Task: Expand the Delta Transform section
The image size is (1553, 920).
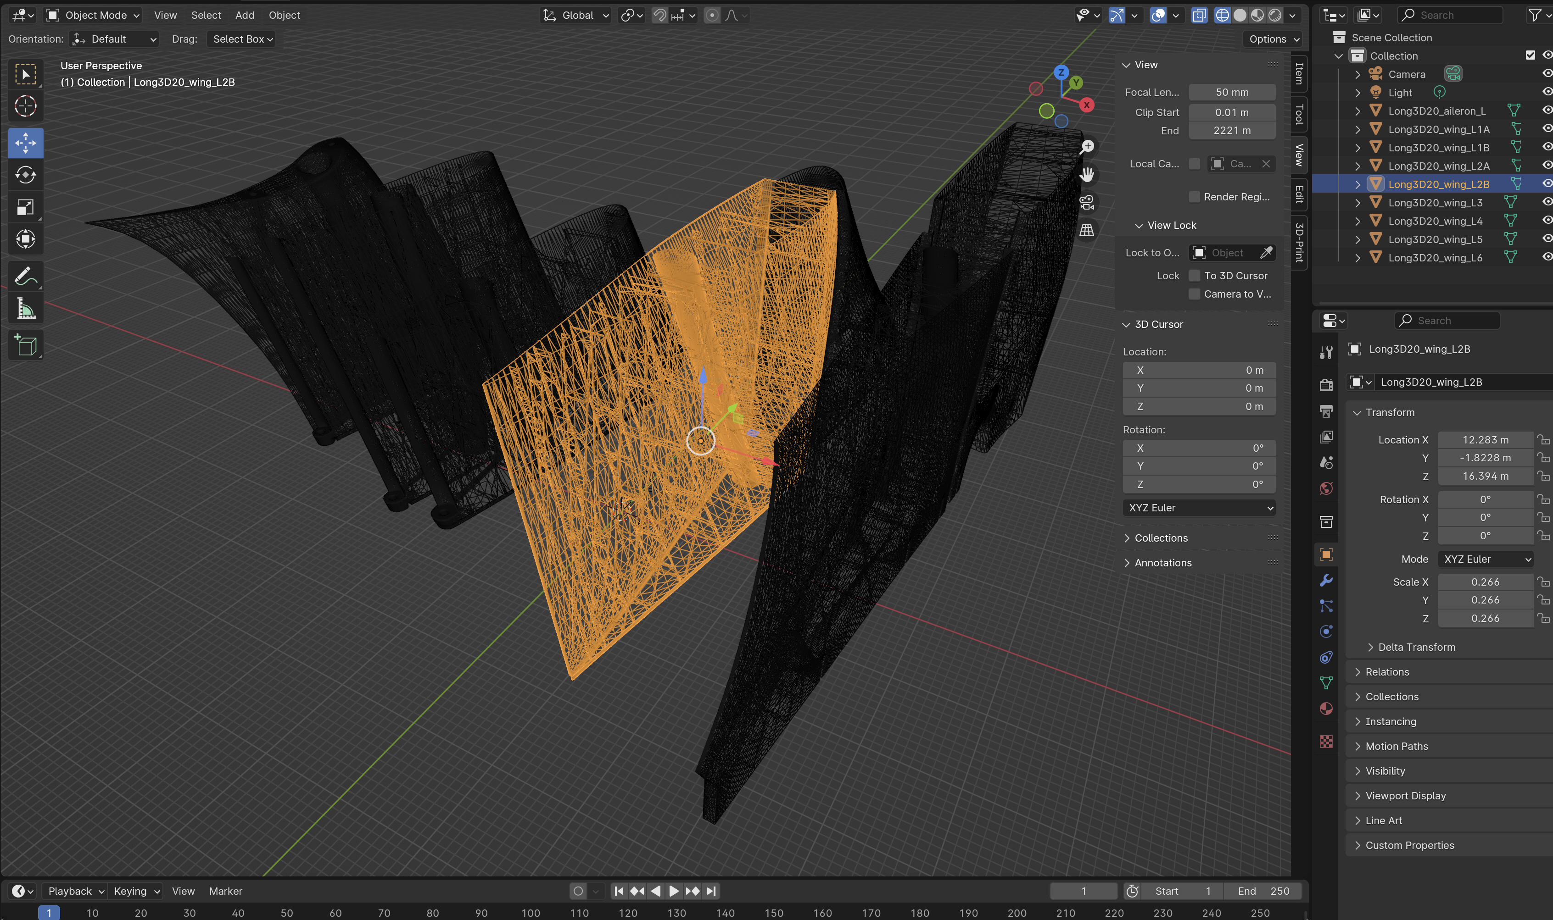Action: point(1416,647)
